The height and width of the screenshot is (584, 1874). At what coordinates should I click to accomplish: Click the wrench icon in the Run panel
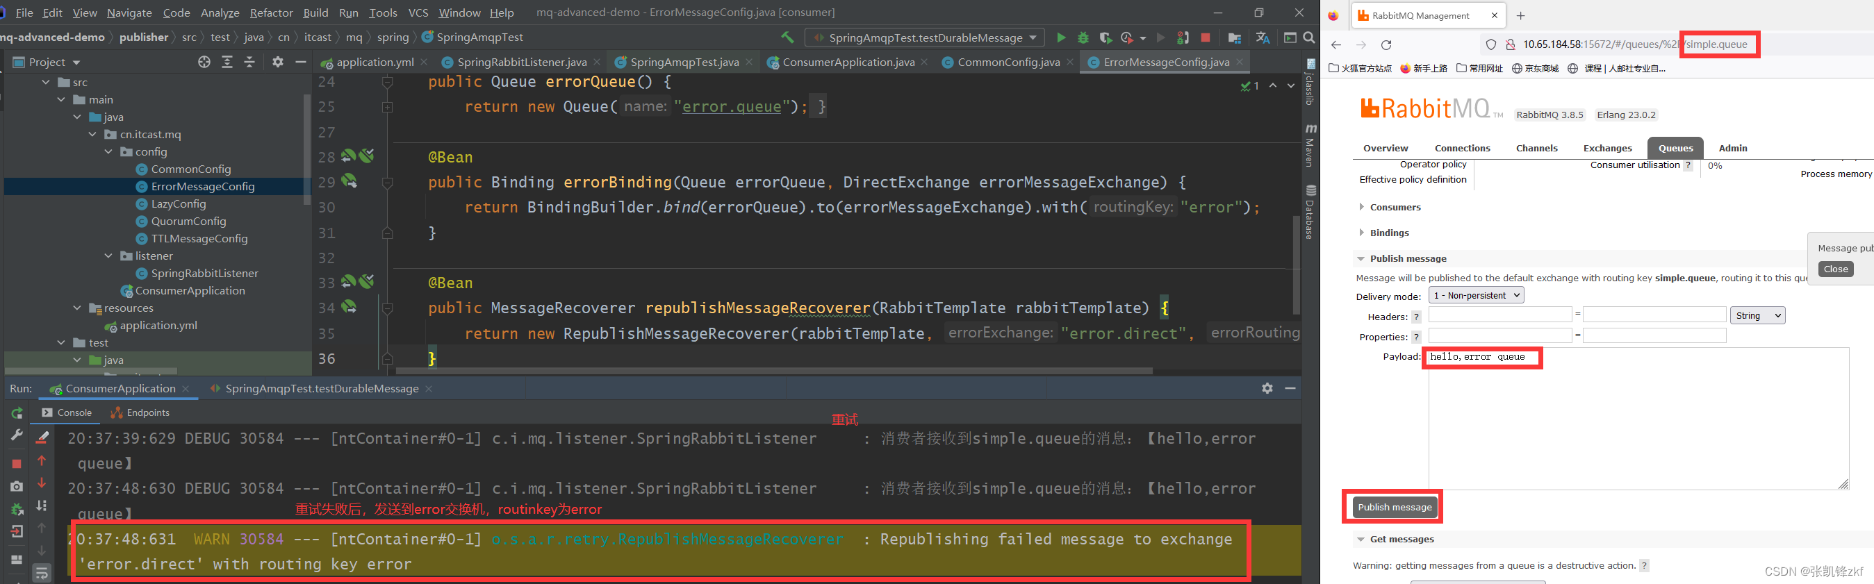17,434
